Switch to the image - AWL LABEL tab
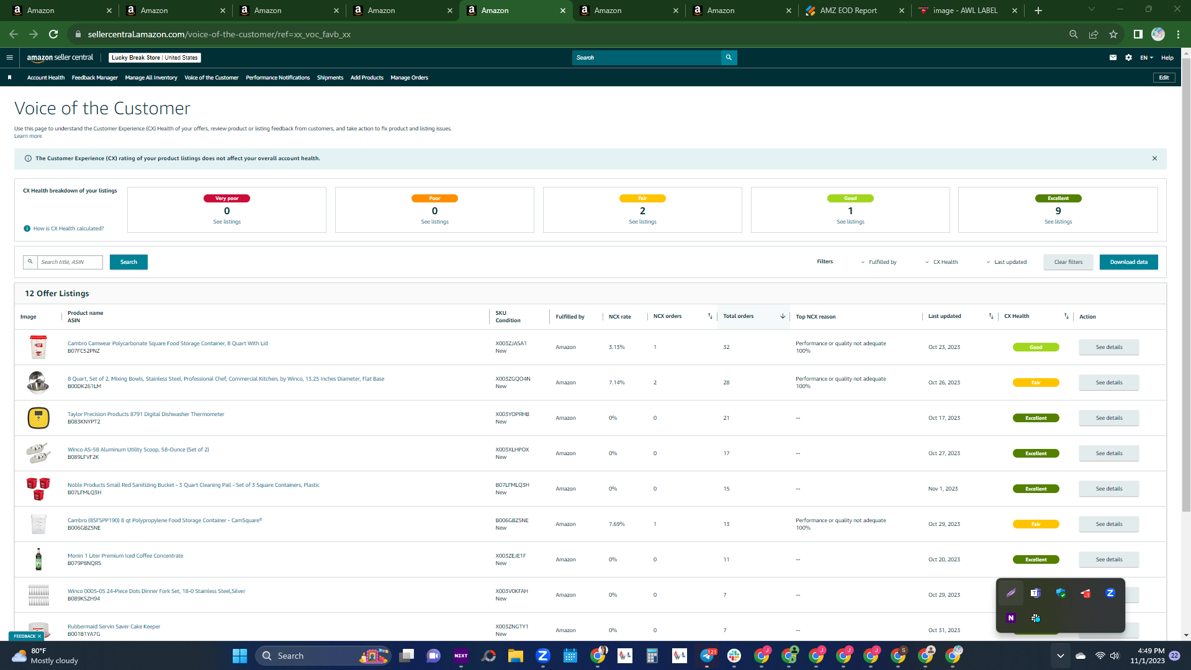1191x670 pixels. tap(967, 11)
